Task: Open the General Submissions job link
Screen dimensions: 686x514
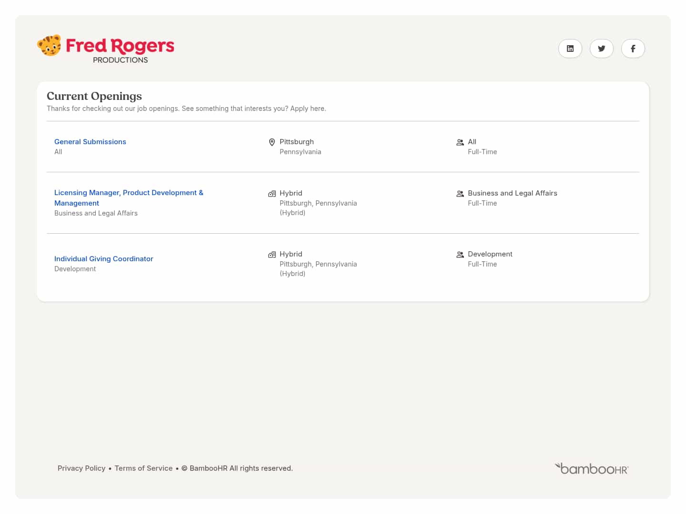Action: tap(90, 142)
